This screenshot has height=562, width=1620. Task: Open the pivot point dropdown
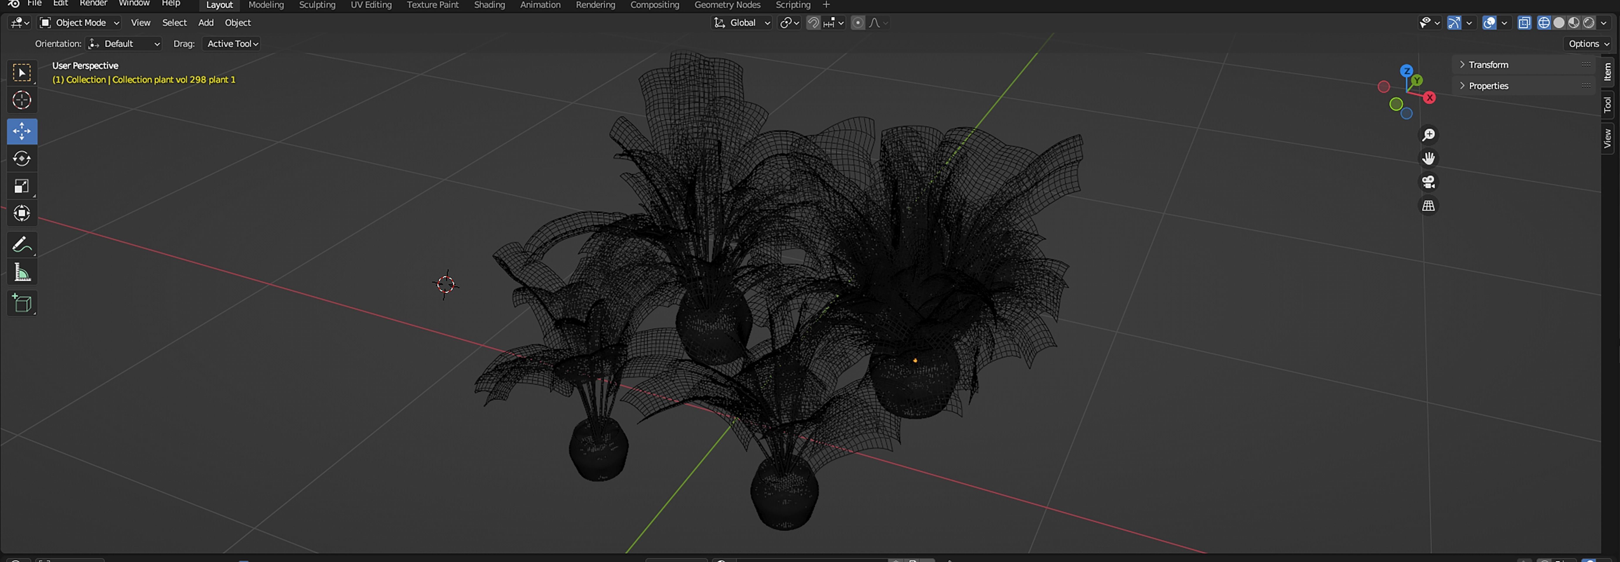[x=789, y=23]
